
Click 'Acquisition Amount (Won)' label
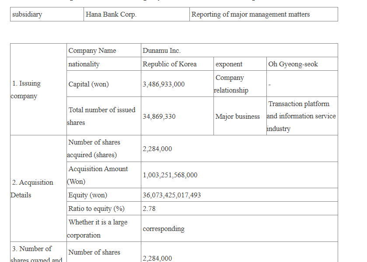(98, 175)
